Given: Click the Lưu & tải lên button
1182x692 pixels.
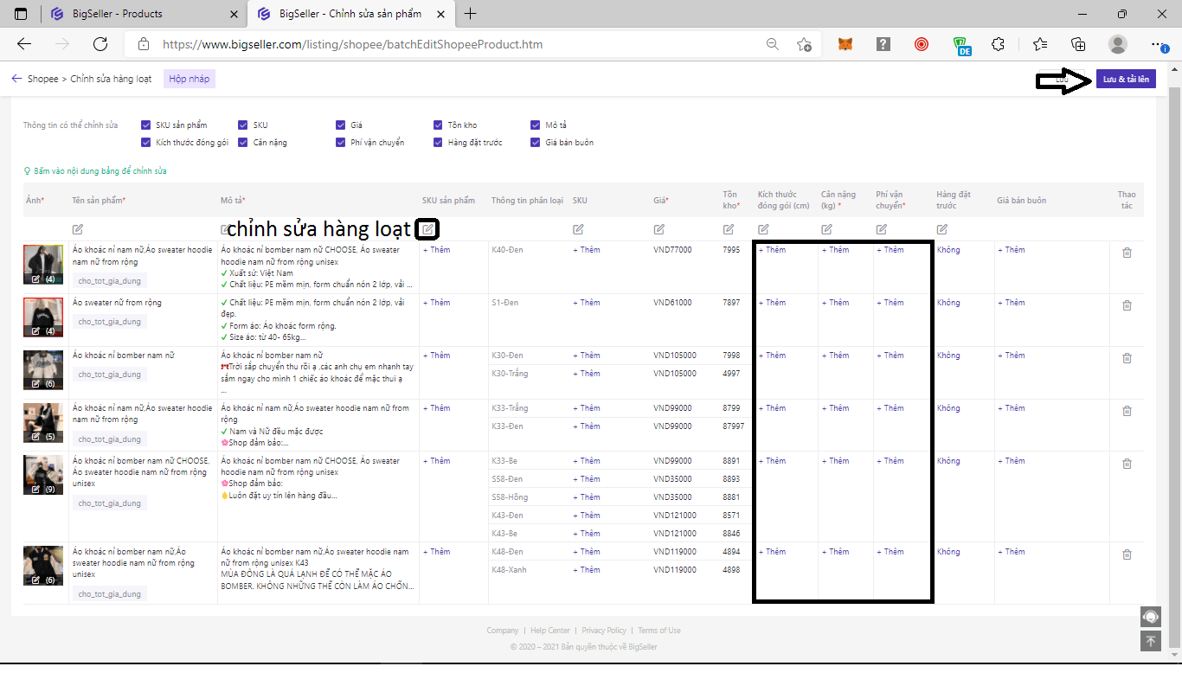Looking at the screenshot, I should [1126, 78].
